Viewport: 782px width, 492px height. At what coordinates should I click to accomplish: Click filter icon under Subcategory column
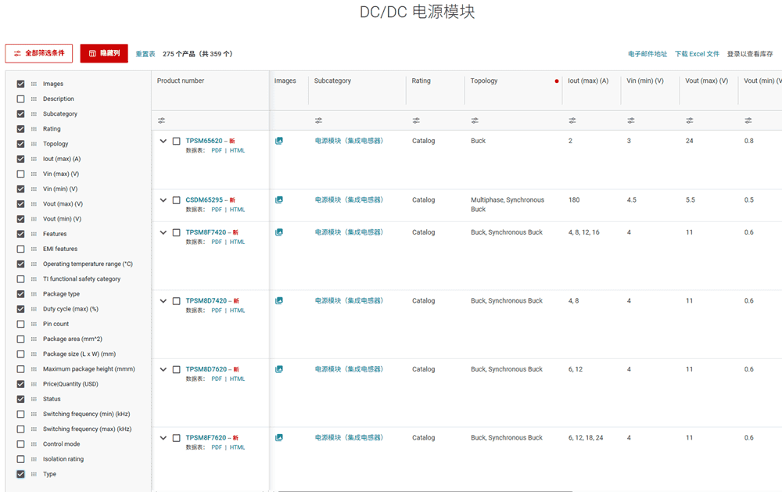click(318, 120)
